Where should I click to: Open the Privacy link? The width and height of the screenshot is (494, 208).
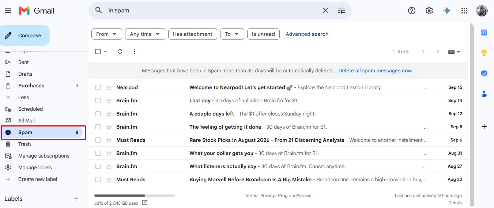(x=267, y=196)
